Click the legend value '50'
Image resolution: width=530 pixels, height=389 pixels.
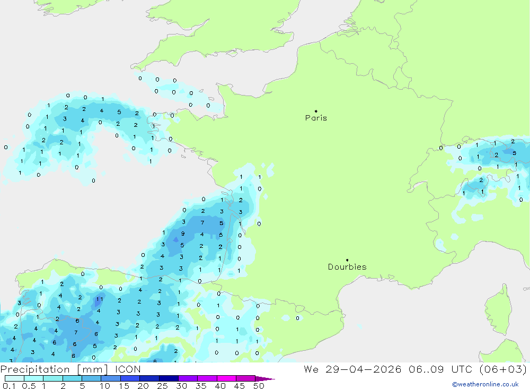(259, 386)
